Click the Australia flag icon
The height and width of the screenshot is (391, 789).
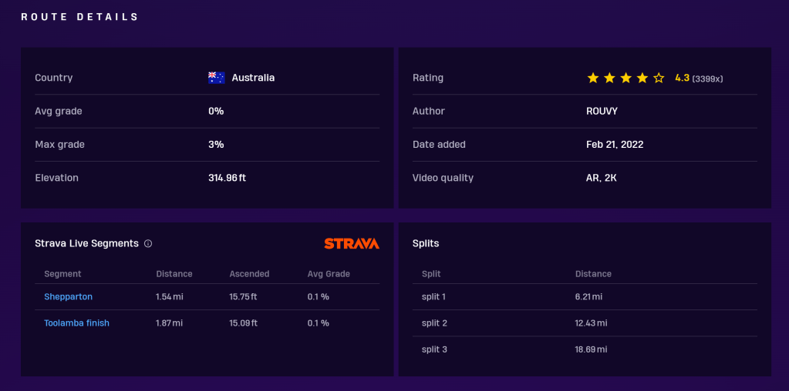(216, 78)
